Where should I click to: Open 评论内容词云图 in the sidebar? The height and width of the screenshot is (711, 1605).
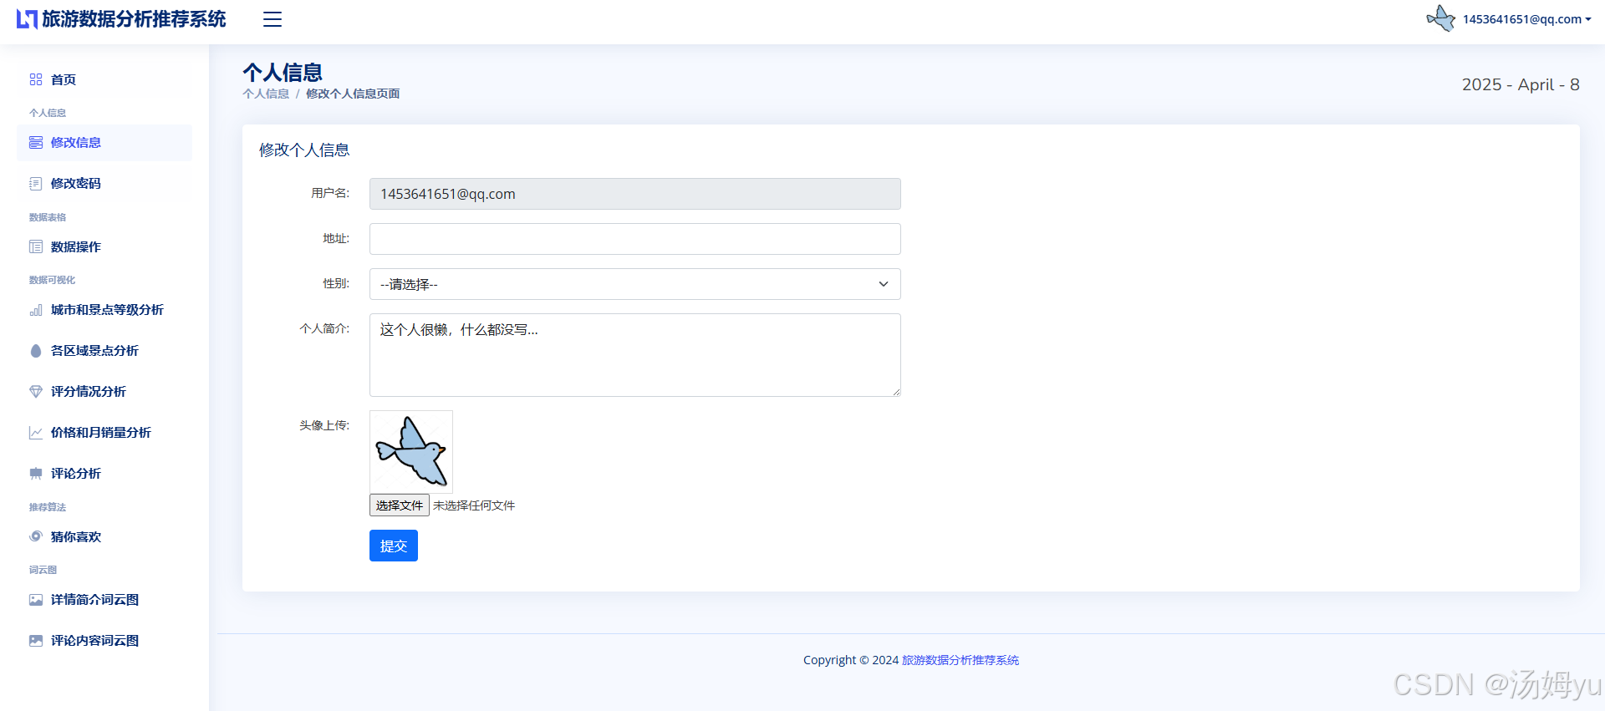click(104, 641)
